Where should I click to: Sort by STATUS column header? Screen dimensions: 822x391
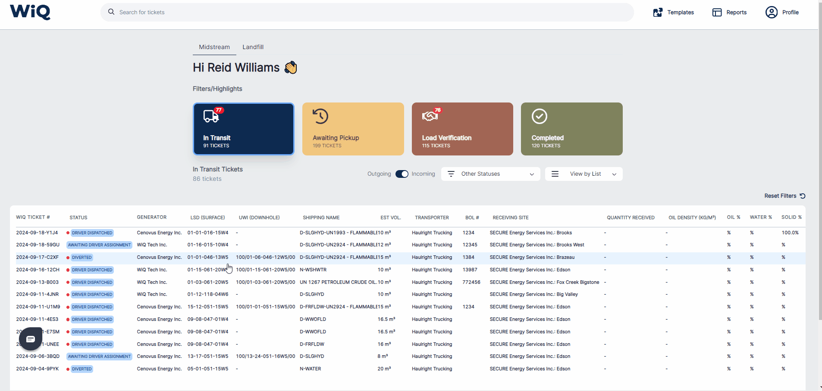click(78, 217)
